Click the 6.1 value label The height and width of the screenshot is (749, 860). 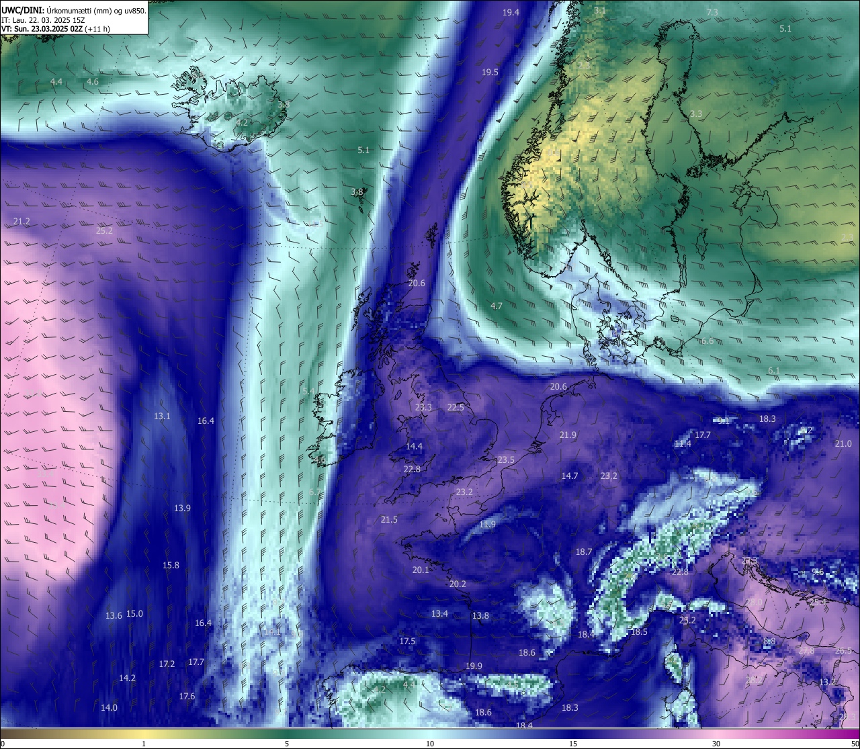[774, 371]
